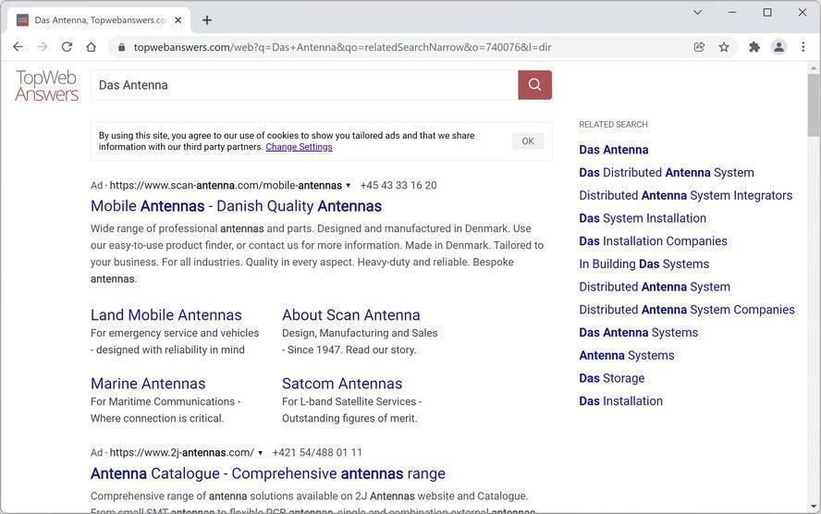Click the browser address bar URL
The width and height of the screenshot is (821, 514).
tap(342, 47)
